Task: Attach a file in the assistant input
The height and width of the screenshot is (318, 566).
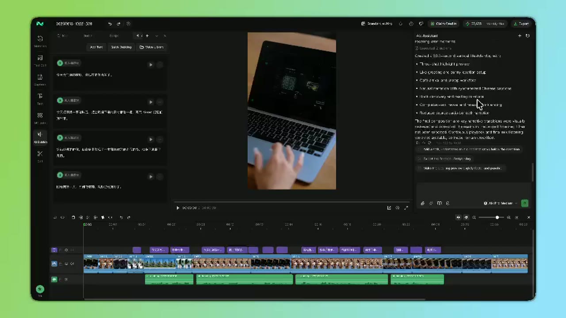Action: [x=422, y=203]
